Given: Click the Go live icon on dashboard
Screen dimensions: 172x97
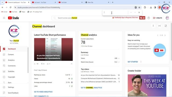Looking at the screenshot, I should tap(159, 26).
